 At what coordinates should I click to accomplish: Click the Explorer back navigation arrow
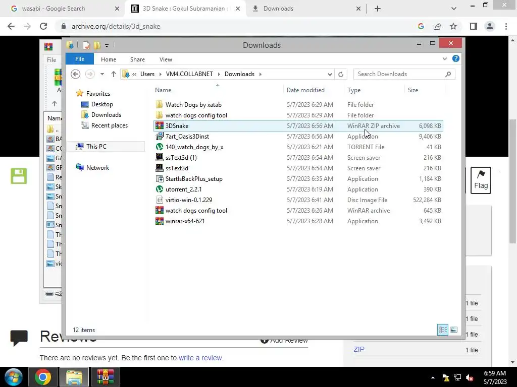(x=76, y=74)
